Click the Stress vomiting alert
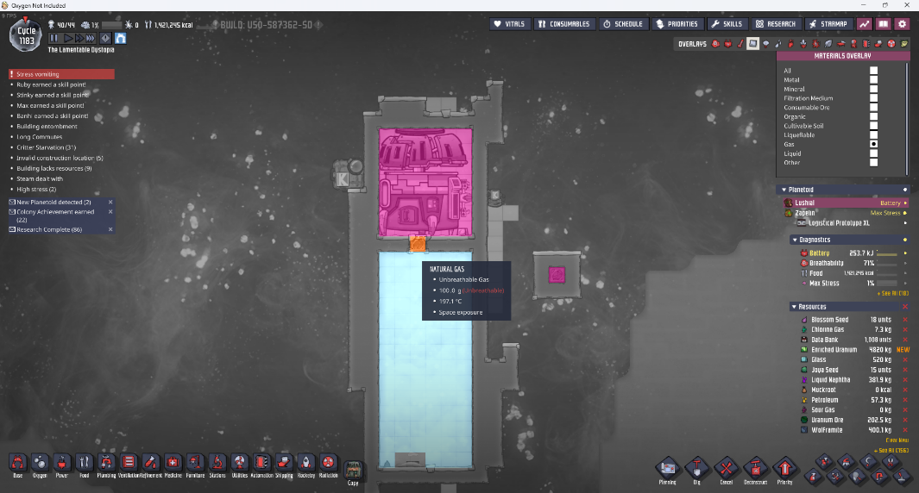The image size is (919, 493). pos(61,74)
